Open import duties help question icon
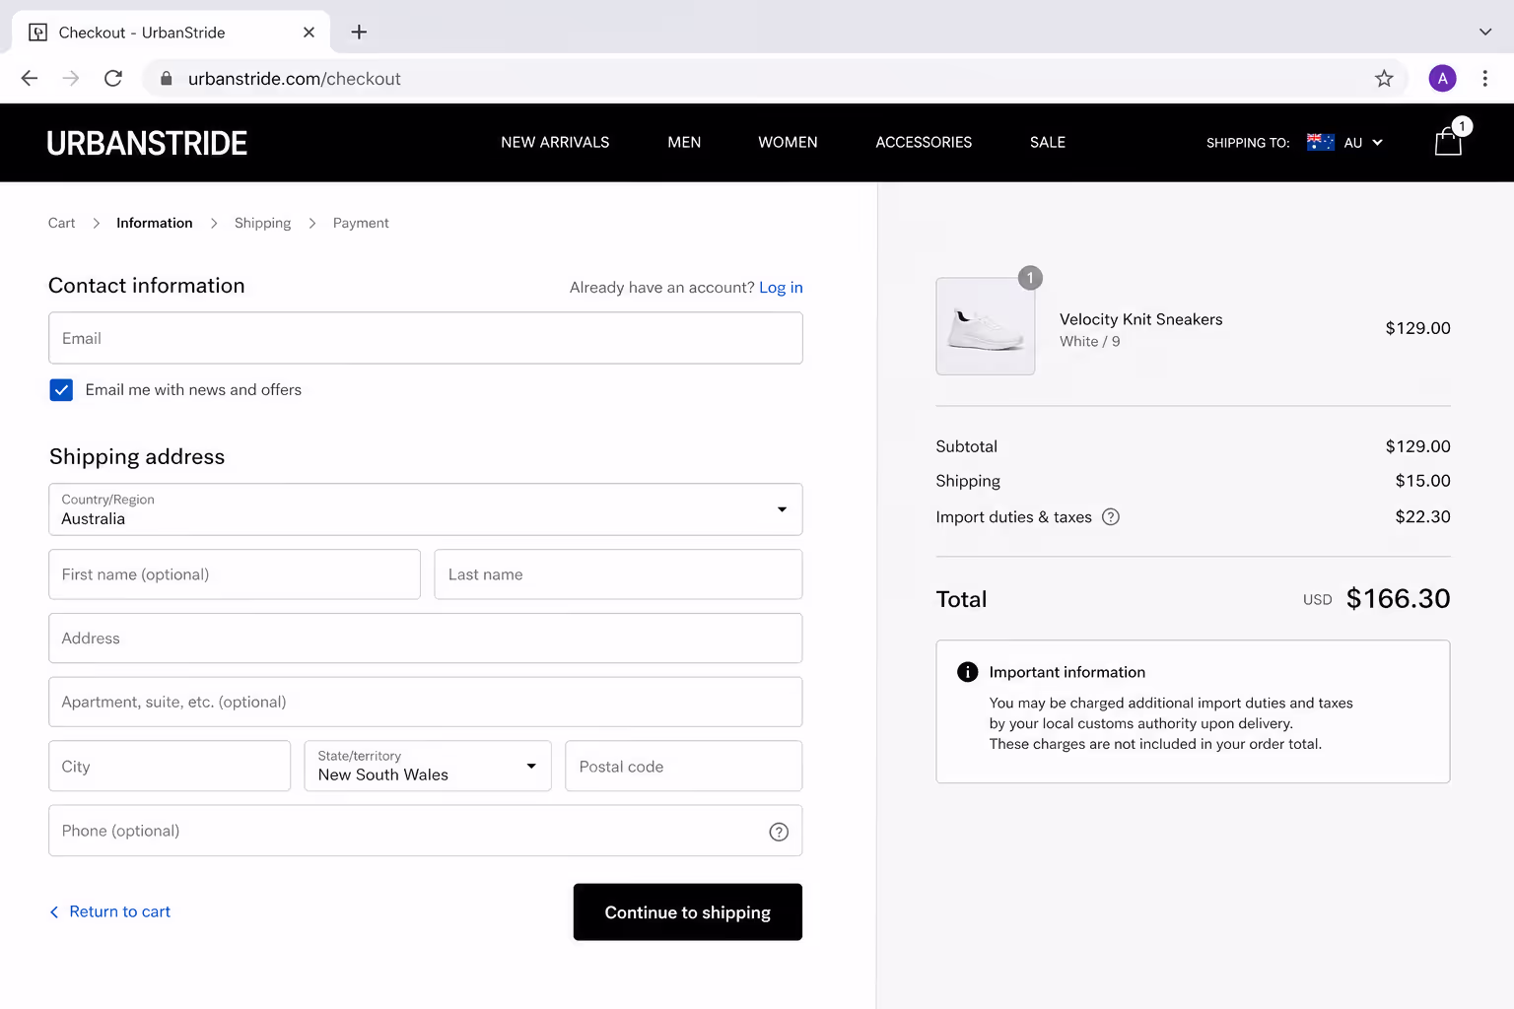Viewport: 1514px width, 1009px height. [1111, 517]
